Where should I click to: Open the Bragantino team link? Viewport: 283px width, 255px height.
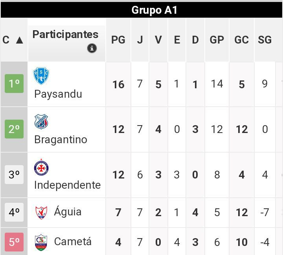[x=61, y=140]
